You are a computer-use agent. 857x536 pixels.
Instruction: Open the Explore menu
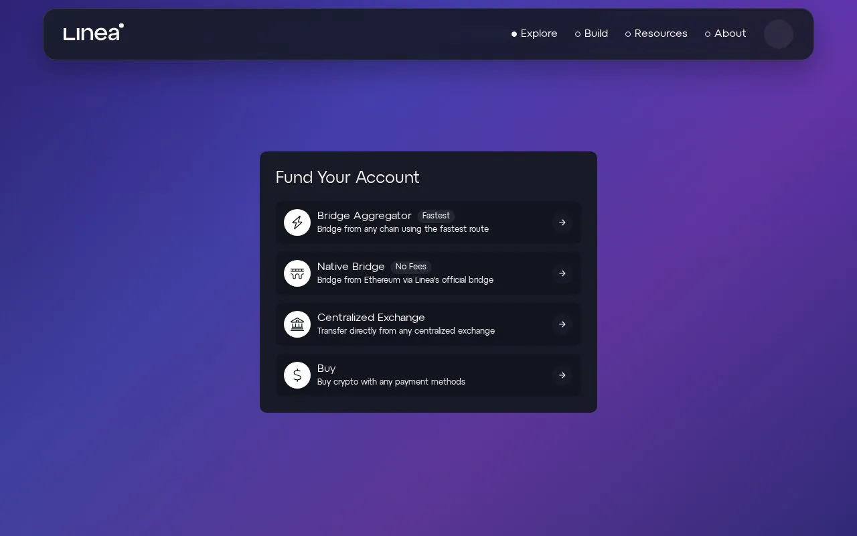pyautogui.click(x=534, y=33)
